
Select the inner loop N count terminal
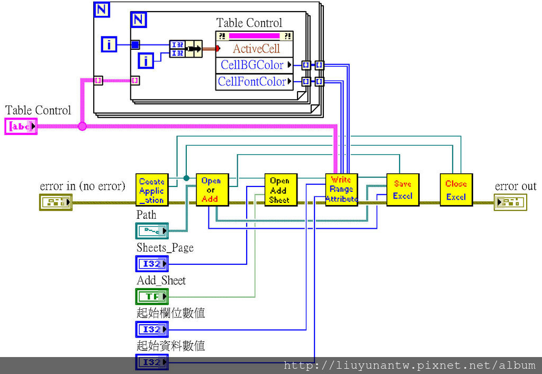(139, 20)
